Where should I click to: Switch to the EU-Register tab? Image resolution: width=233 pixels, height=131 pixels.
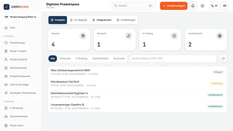(79, 20)
